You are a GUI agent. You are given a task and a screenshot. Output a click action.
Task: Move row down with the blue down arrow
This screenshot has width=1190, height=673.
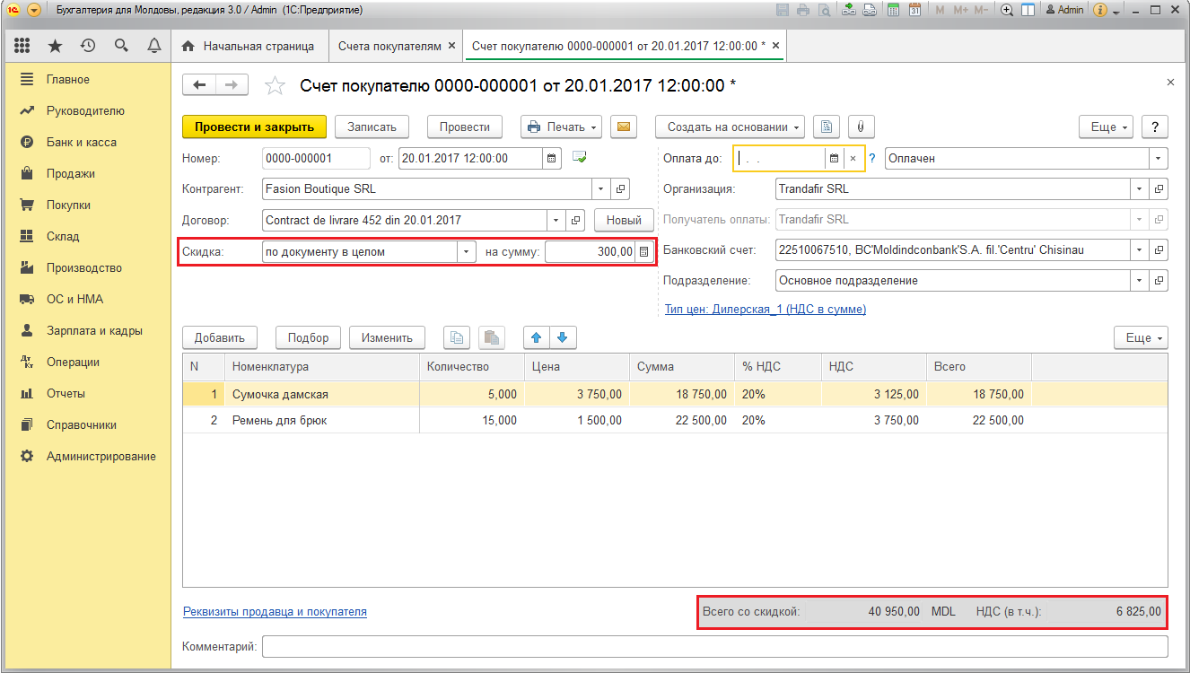563,337
